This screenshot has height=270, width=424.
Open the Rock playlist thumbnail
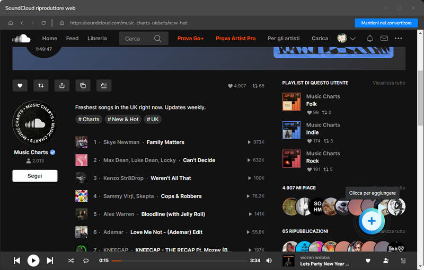(291, 158)
